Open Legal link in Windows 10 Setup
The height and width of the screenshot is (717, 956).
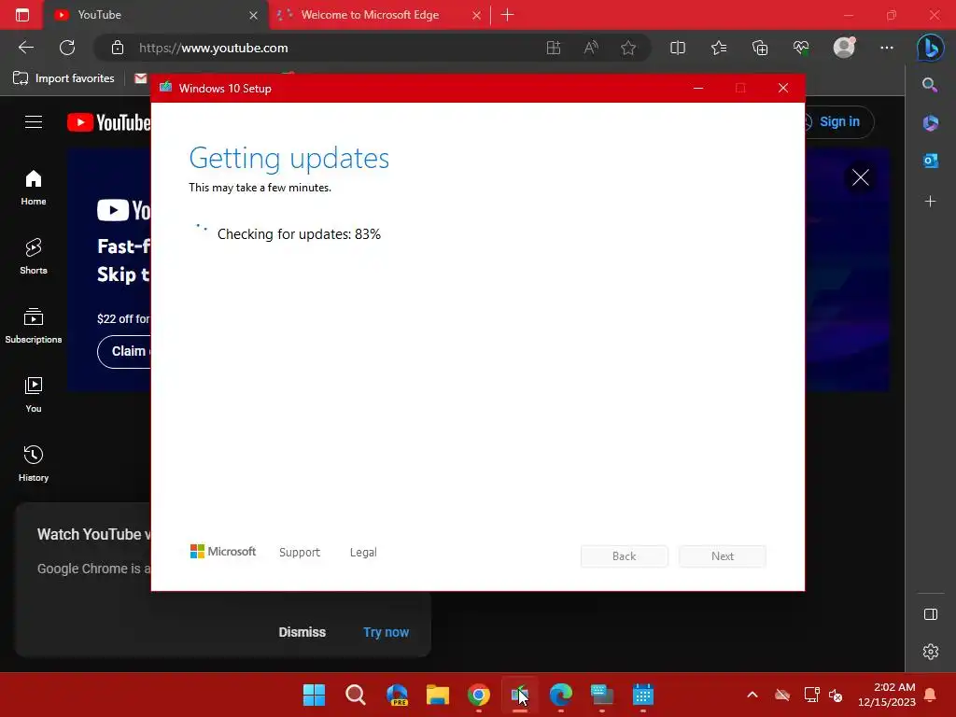(363, 553)
